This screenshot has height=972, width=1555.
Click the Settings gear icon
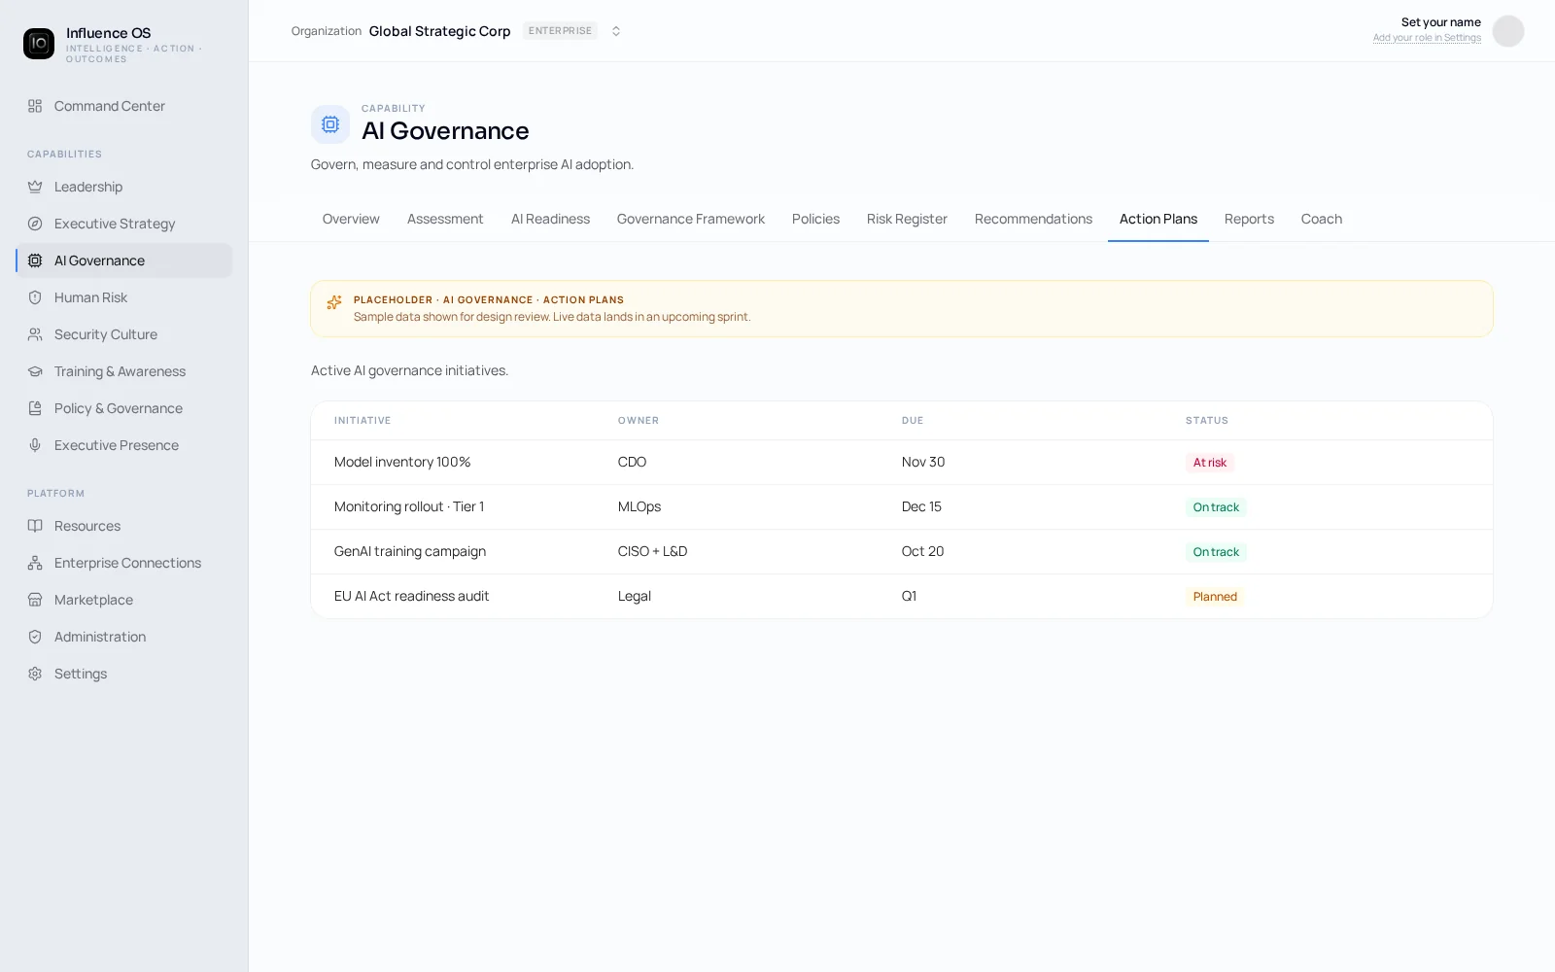click(35, 674)
